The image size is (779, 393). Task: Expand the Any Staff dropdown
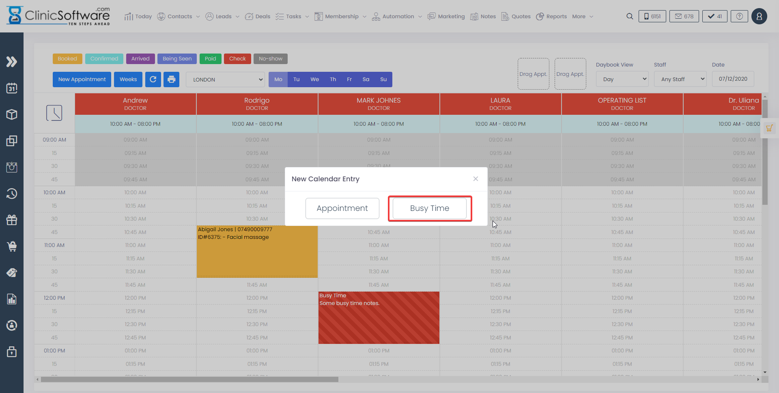680,79
